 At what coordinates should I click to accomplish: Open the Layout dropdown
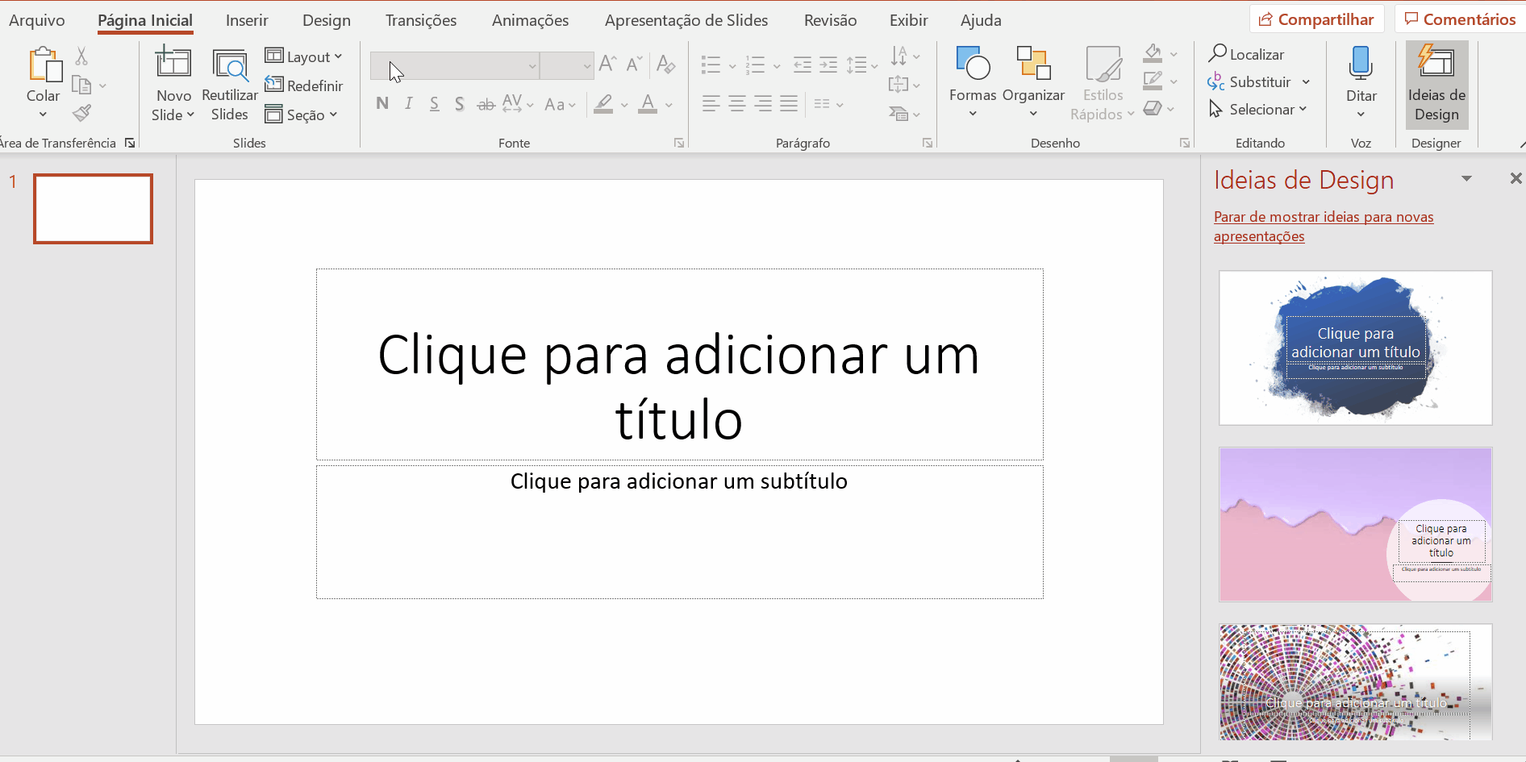(304, 56)
